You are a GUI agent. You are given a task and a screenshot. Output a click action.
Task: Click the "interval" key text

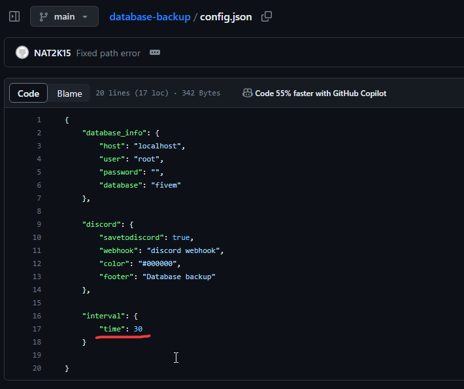pos(103,316)
